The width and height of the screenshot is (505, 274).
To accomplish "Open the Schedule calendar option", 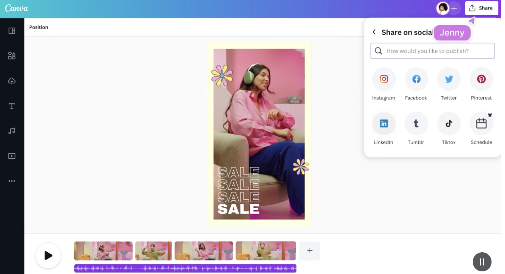I will [481, 124].
